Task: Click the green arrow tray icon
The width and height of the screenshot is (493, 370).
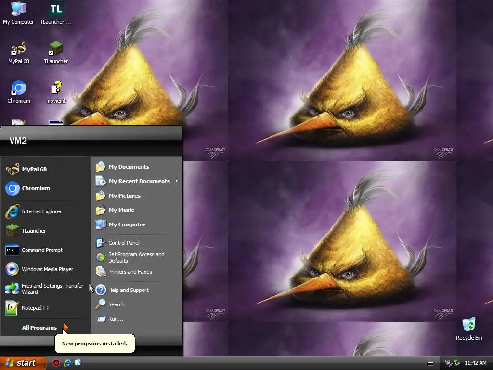Action: pyautogui.click(x=457, y=363)
